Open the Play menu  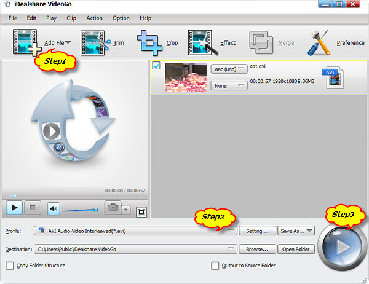coord(51,18)
